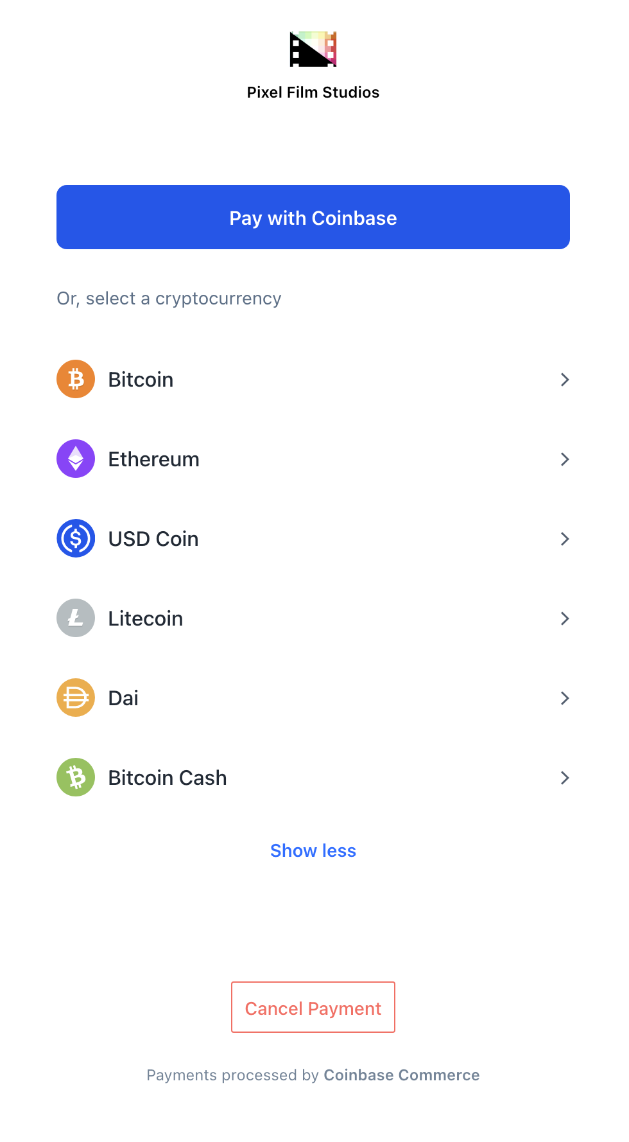Open Bitcoin payment via its chevron arrow
629x1142 pixels.
point(565,380)
